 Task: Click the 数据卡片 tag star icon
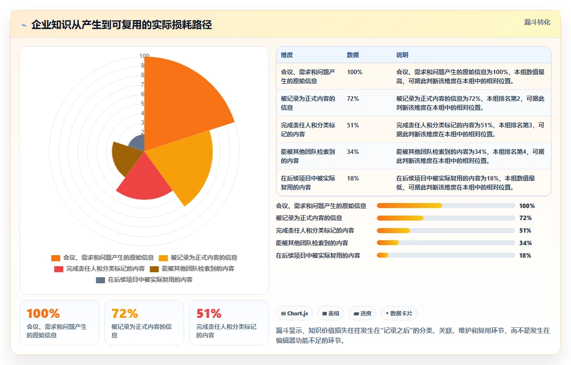point(387,313)
